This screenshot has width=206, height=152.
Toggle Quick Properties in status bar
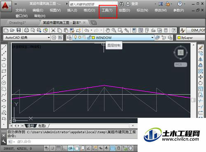[119, 148]
